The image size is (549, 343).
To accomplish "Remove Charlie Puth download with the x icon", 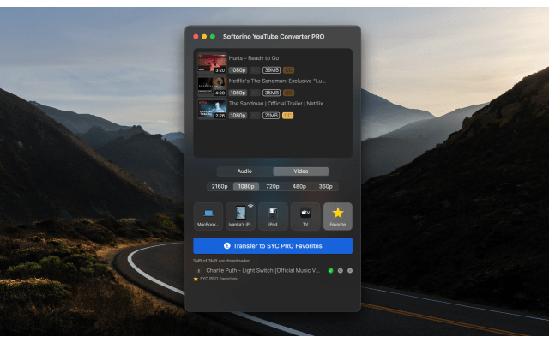I will [350, 271].
